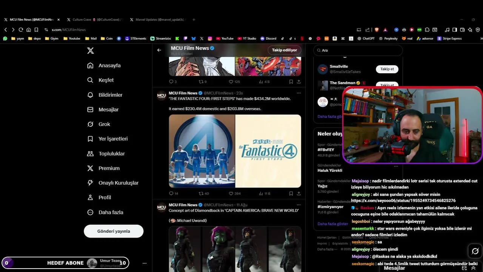Open The Sandman suggested account
The image size is (483, 272).
(343, 83)
